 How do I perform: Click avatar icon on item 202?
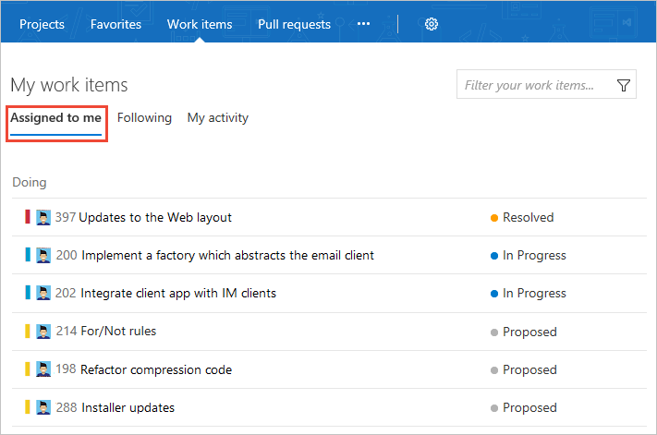click(43, 293)
